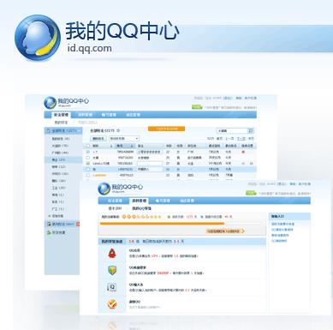Screen dimensions: 333x330
Task: Click the orange level progress bar
Action: pyautogui.click(x=162, y=224)
